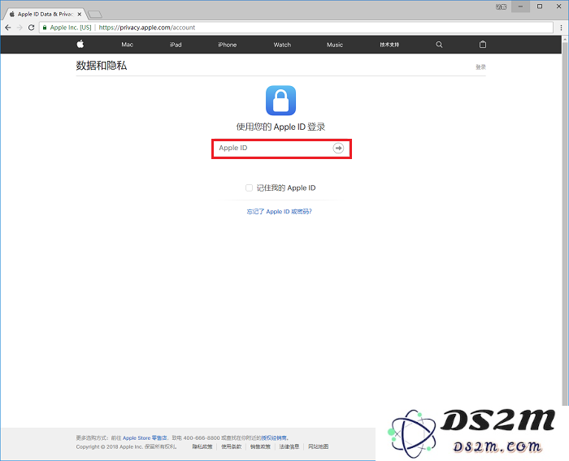The height and width of the screenshot is (461, 569).
Task: Open the iPhone menu item
Action: 228,45
